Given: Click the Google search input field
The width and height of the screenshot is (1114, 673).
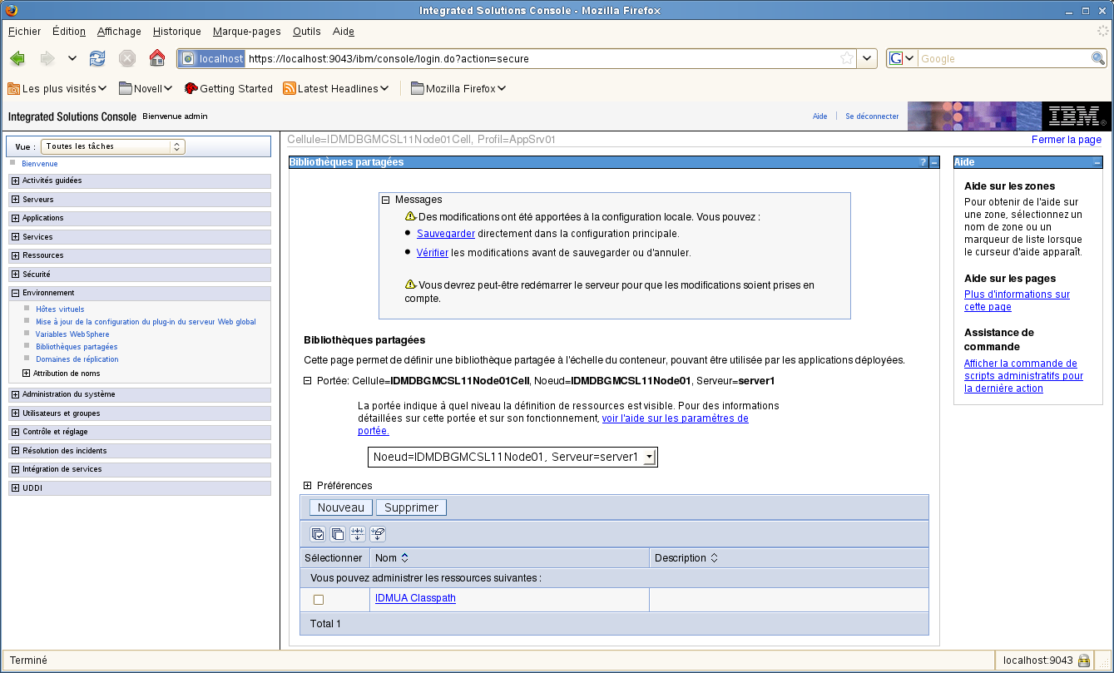Looking at the screenshot, I should point(1004,58).
